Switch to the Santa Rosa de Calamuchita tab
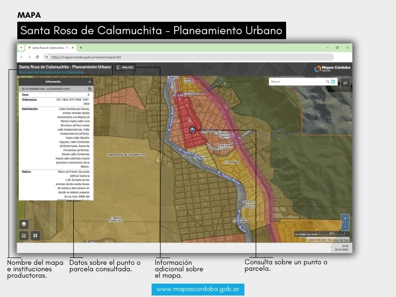 tap(49, 48)
